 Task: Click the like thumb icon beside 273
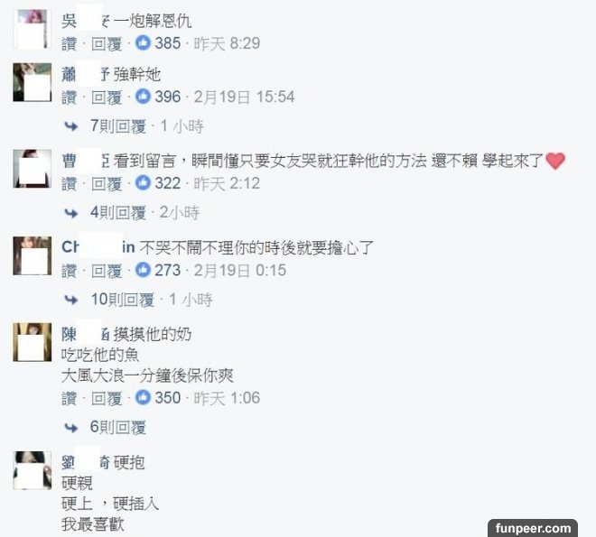pos(143,270)
